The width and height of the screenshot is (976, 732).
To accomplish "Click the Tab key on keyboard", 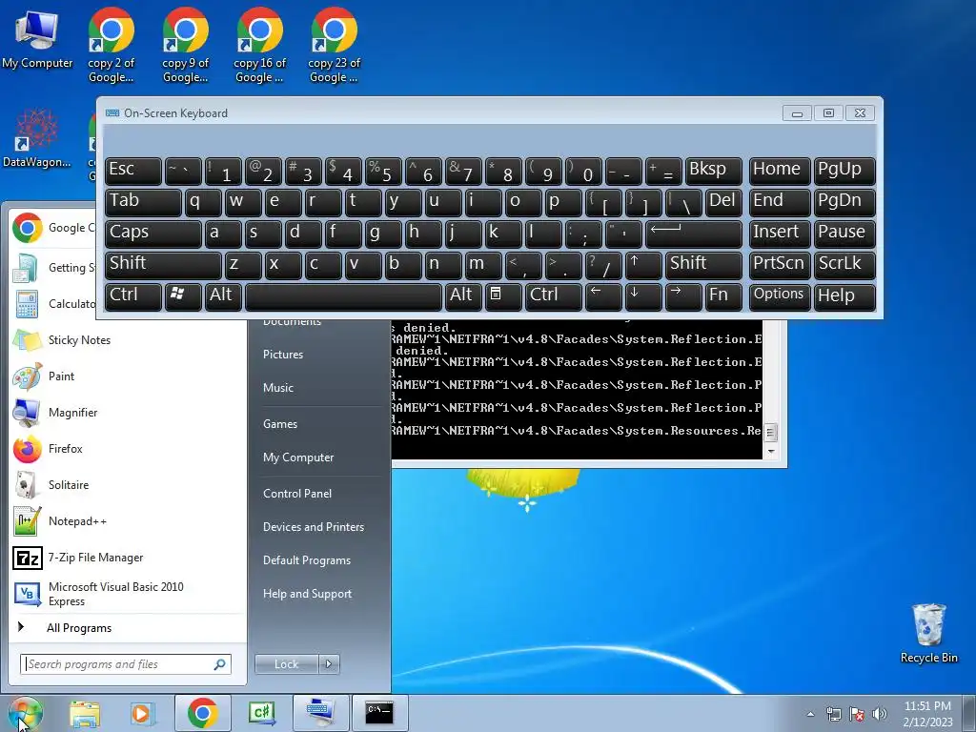I will 143,202.
